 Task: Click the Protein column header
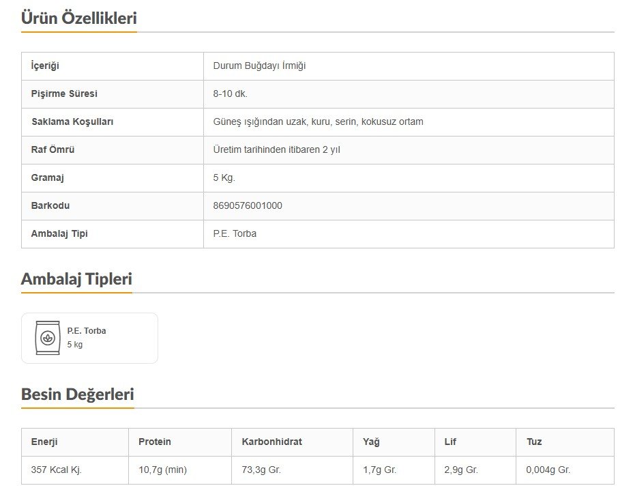155,442
